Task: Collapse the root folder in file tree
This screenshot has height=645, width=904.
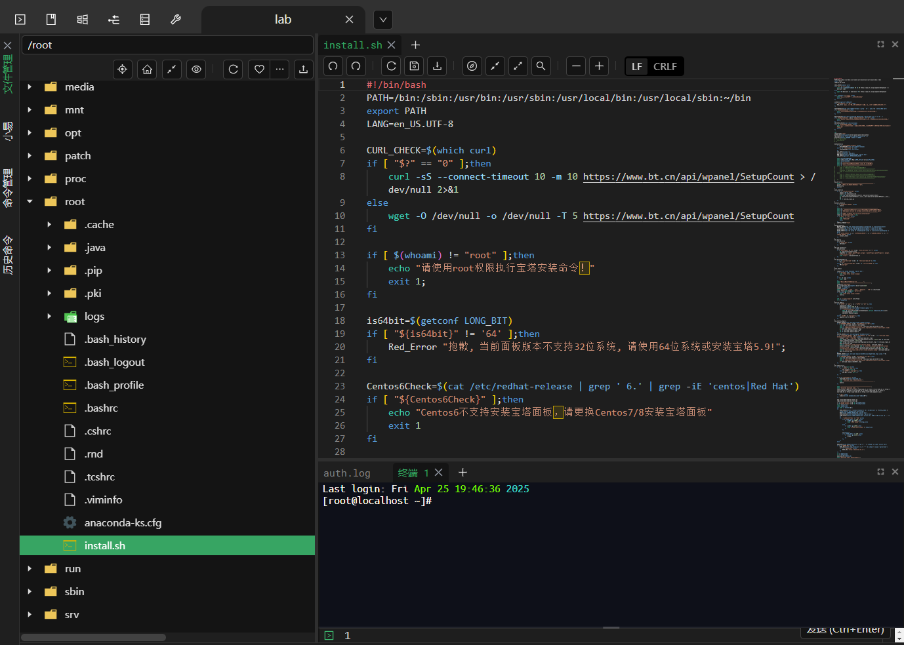Action: tap(30, 202)
